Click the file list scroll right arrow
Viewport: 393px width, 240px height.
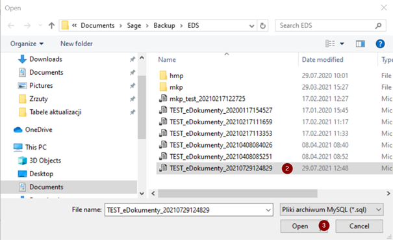388,194
